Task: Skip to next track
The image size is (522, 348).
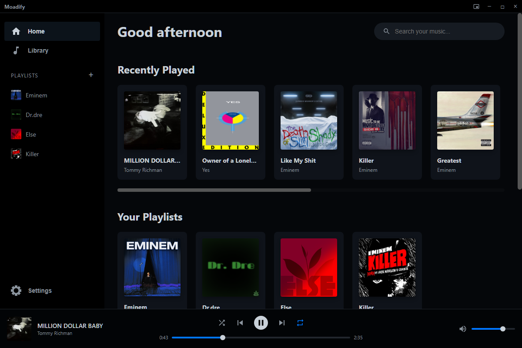Action: pos(282,323)
